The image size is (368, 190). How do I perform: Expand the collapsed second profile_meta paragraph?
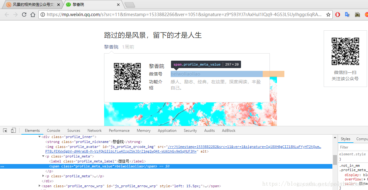43,176
